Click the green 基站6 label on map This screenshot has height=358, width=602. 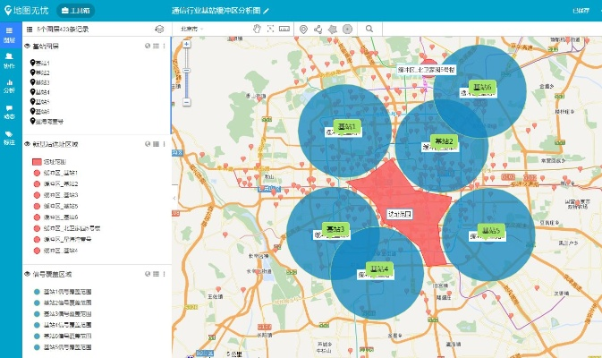(x=483, y=87)
